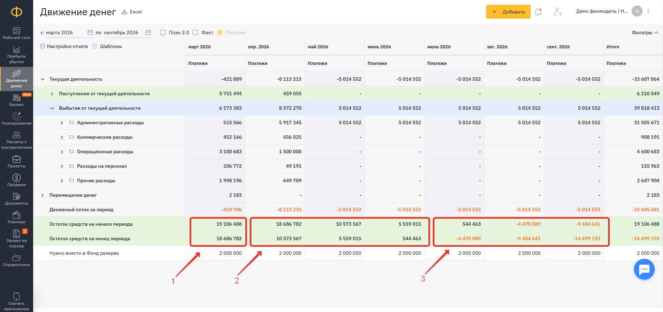
Task: Expand Поступления от текущей деятельности
Action: [x=52, y=94]
